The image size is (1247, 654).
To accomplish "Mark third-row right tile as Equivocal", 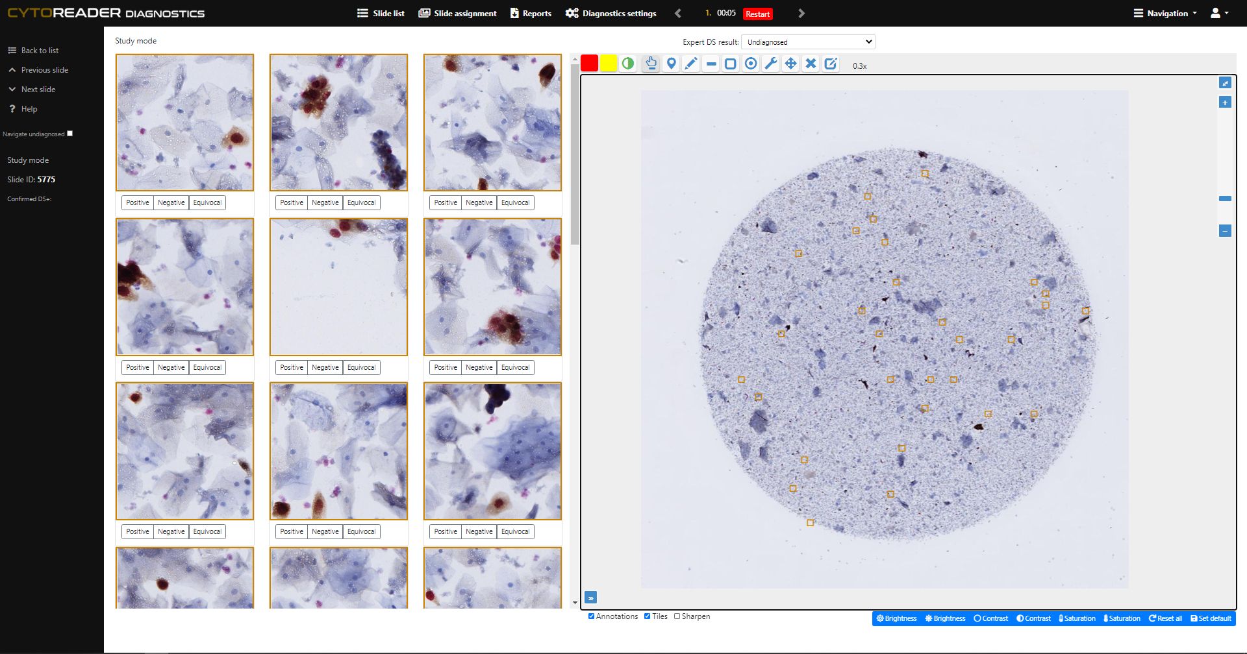I will 515,531.
